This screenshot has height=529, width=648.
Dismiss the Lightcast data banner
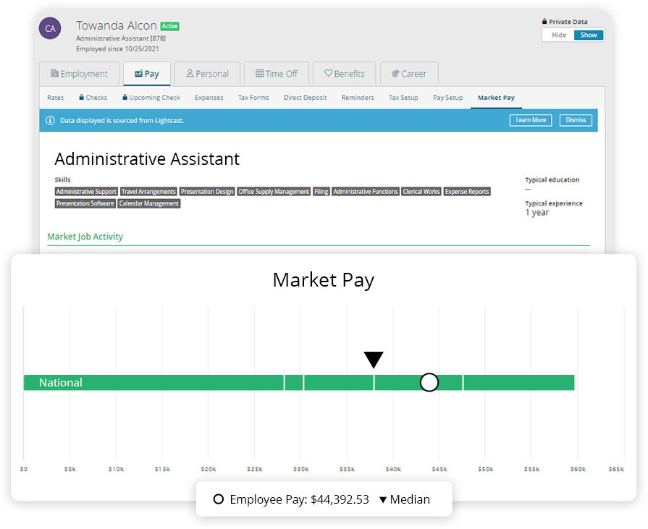576,120
